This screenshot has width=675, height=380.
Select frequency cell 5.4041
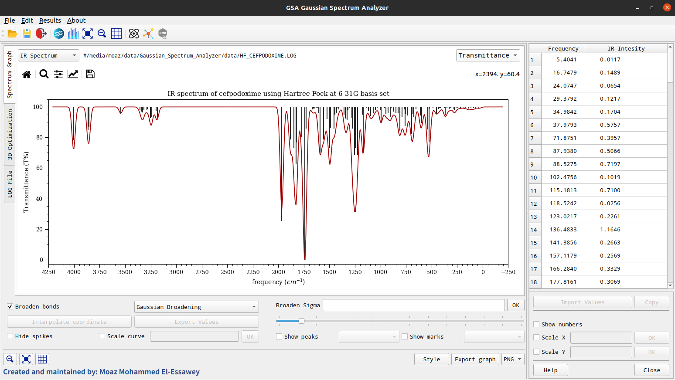(563, 60)
